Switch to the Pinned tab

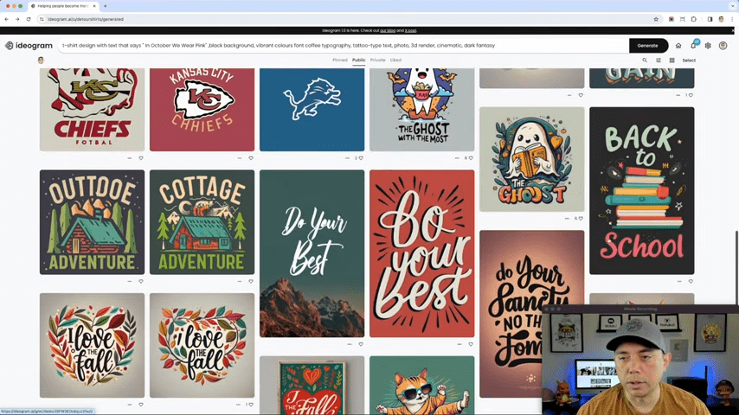coord(340,61)
